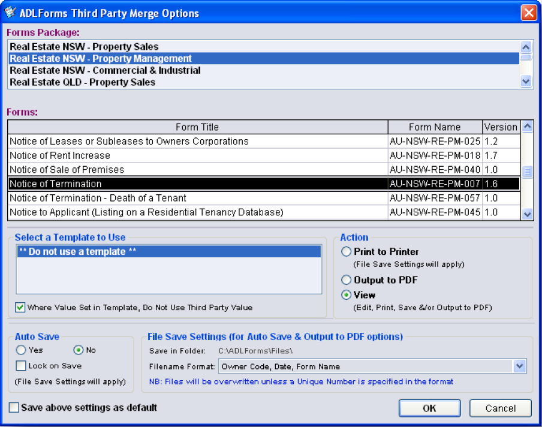Click form name AU-NSW-RE-PM-018 cell
The height and width of the screenshot is (427, 542).
(435, 155)
